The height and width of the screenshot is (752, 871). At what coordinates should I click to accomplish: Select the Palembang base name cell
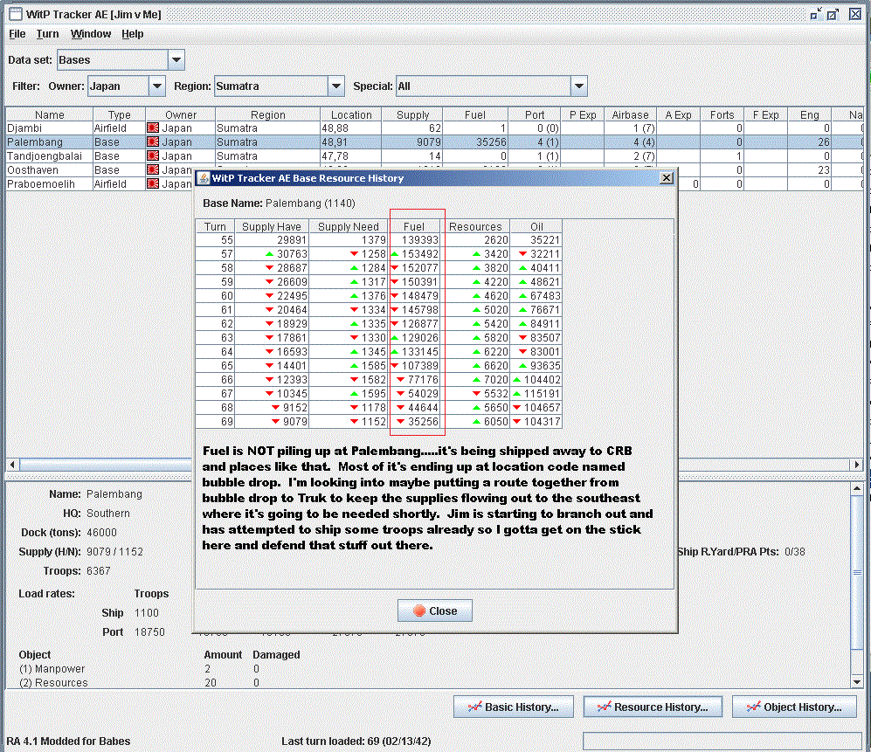[49, 141]
